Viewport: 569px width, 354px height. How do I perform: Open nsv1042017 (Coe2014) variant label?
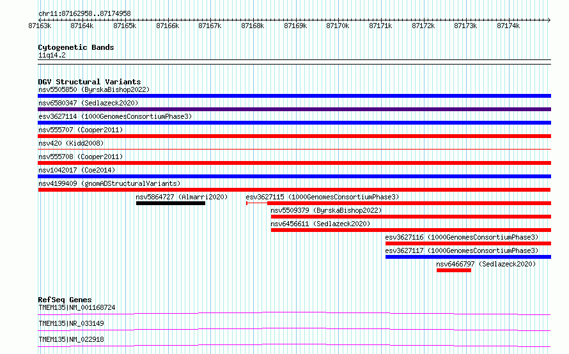click(x=77, y=170)
